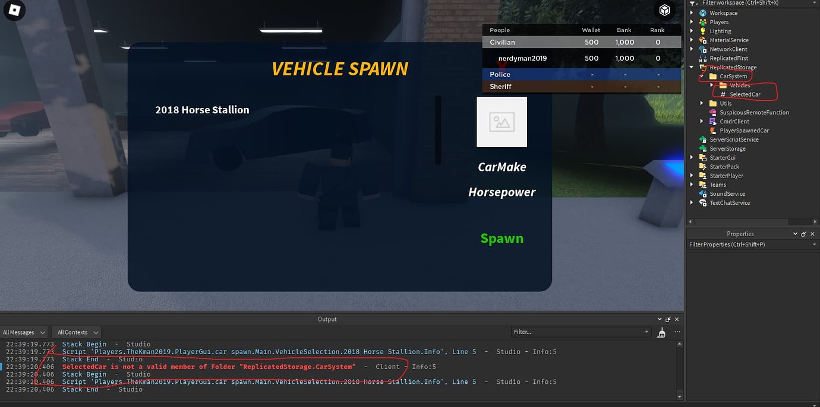
Task: Click the Output panel title bar
Action: (327, 319)
